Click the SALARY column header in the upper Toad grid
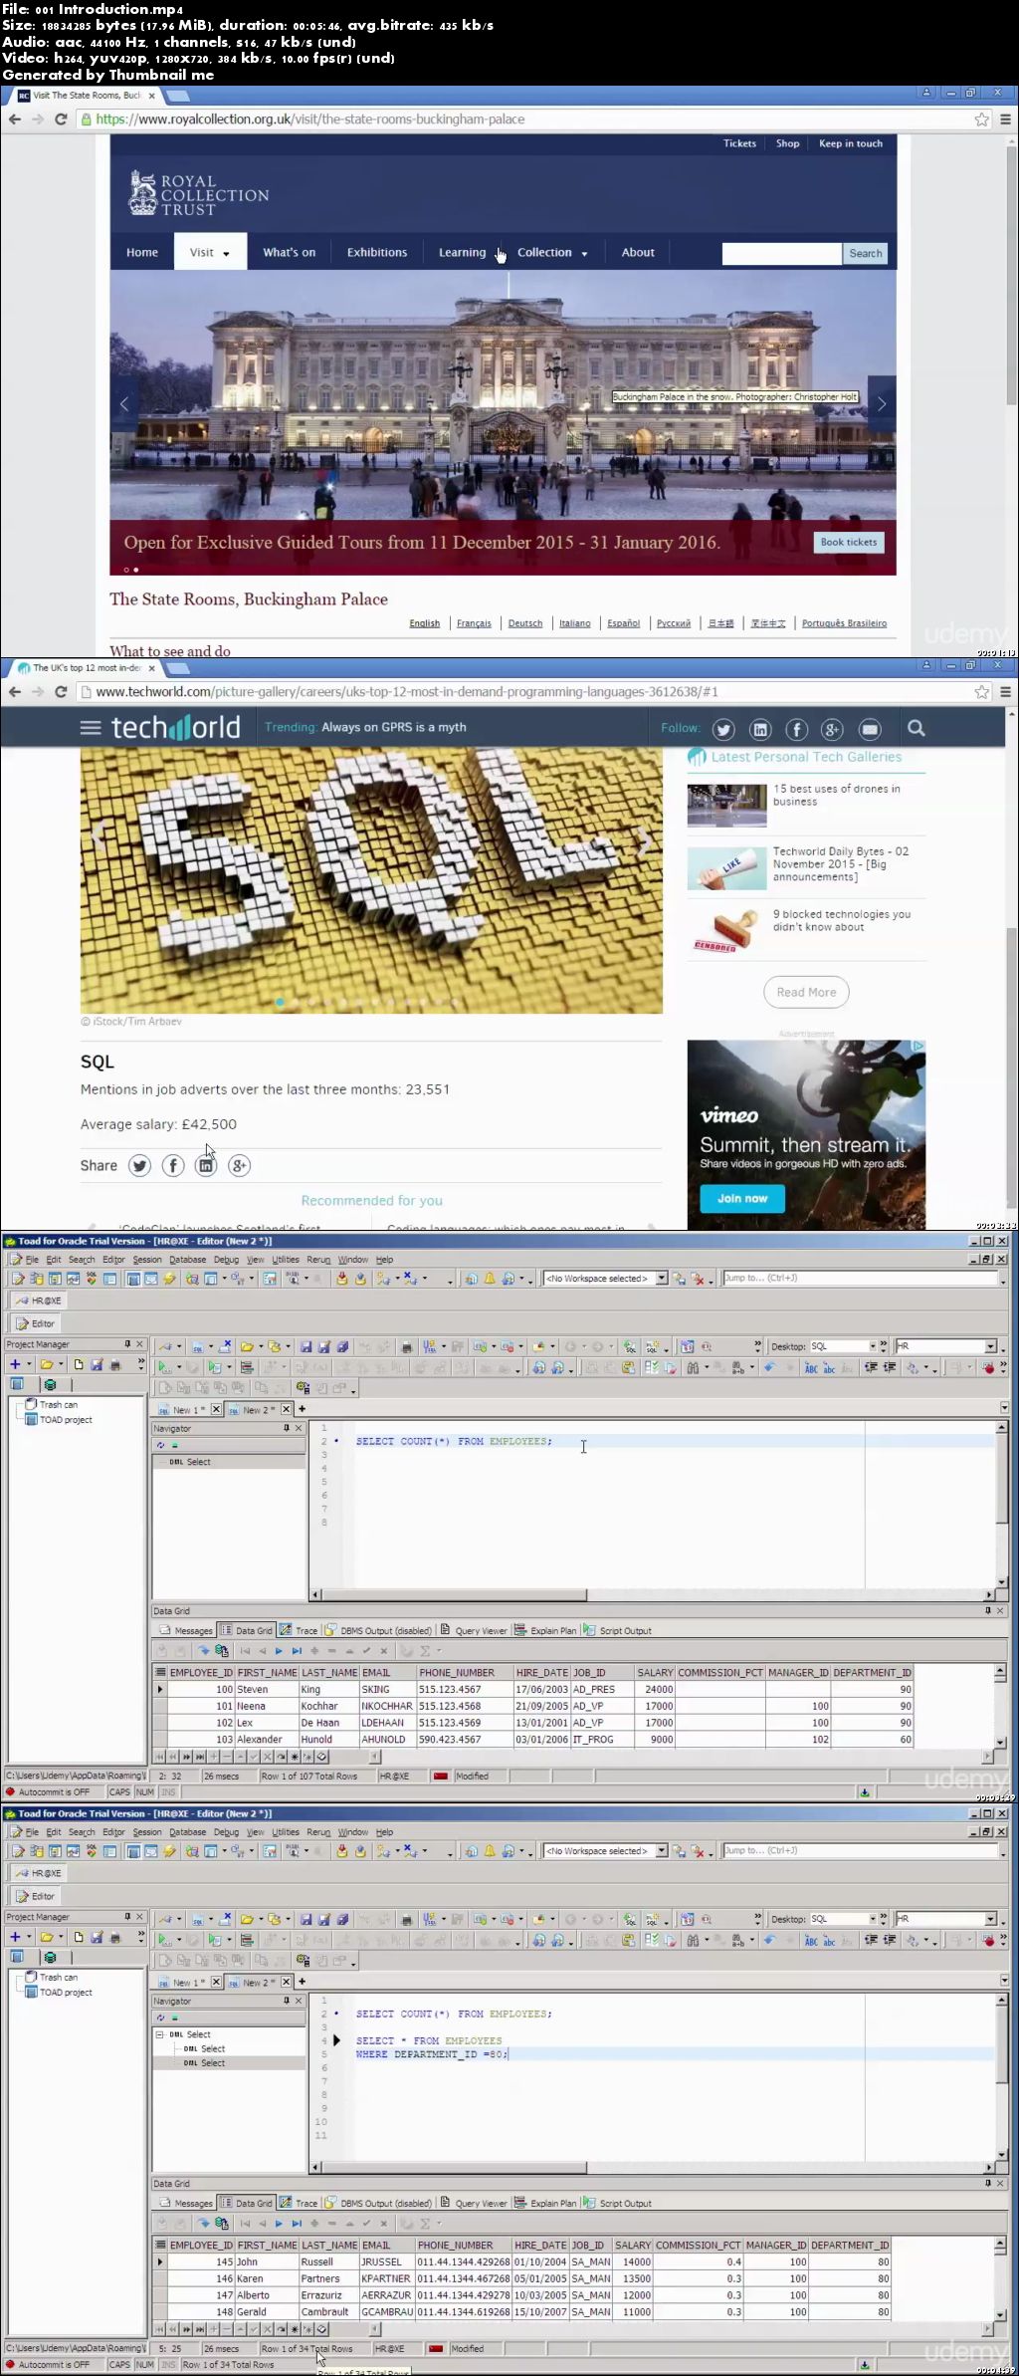 [x=655, y=1673]
